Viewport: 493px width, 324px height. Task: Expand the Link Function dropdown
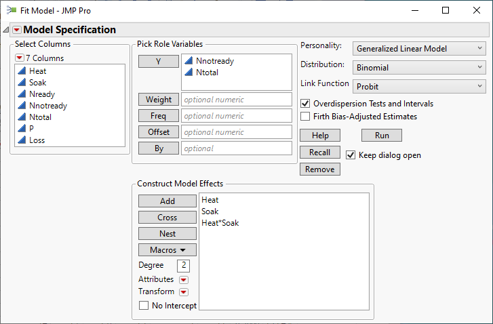click(419, 86)
